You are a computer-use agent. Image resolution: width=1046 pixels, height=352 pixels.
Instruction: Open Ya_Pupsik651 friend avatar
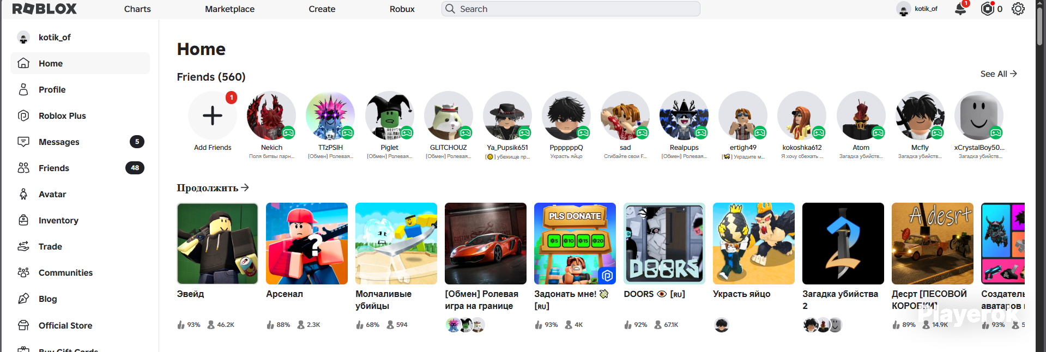pyautogui.click(x=507, y=116)
